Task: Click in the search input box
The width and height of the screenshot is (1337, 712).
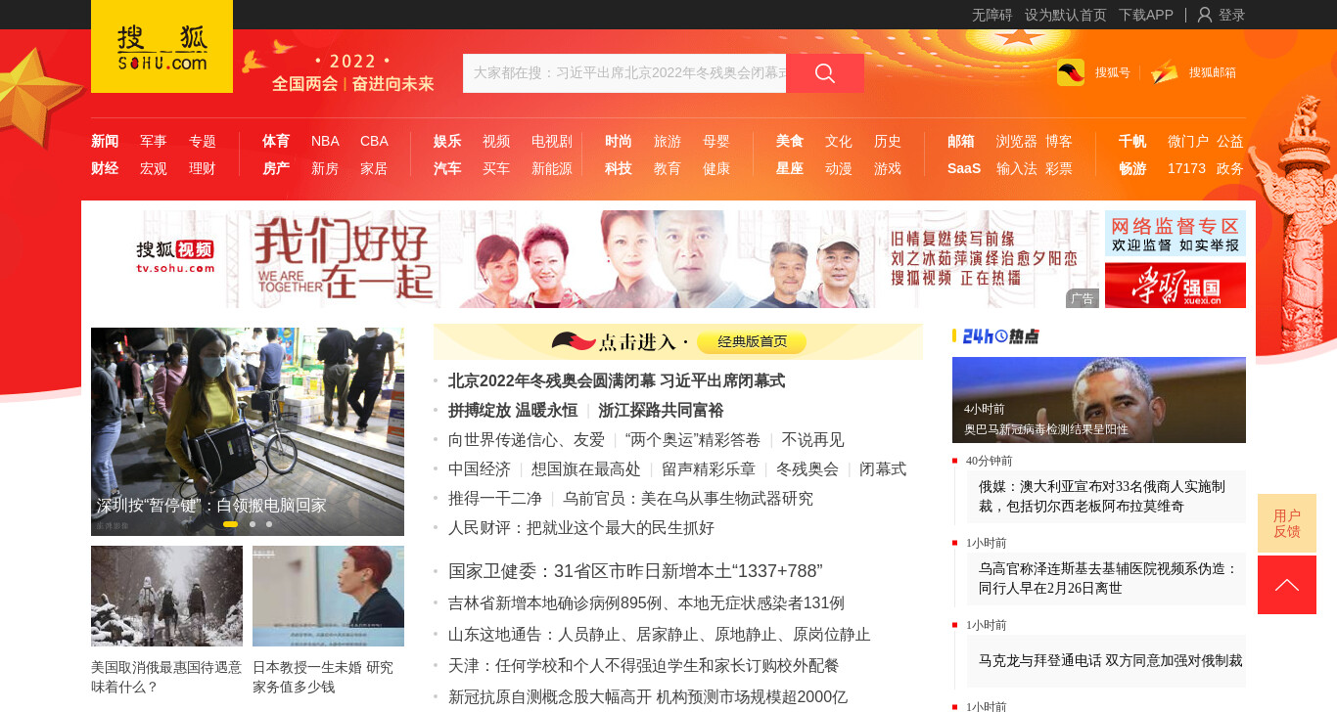Action: [x=624, y=73]
